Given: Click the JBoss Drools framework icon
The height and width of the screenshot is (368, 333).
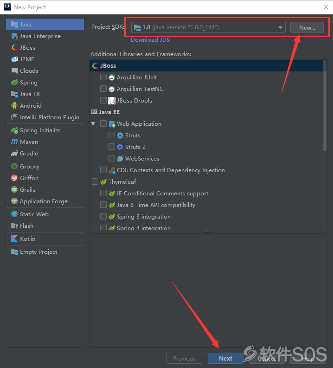Looking at the screenshot, I should (112, 101).
